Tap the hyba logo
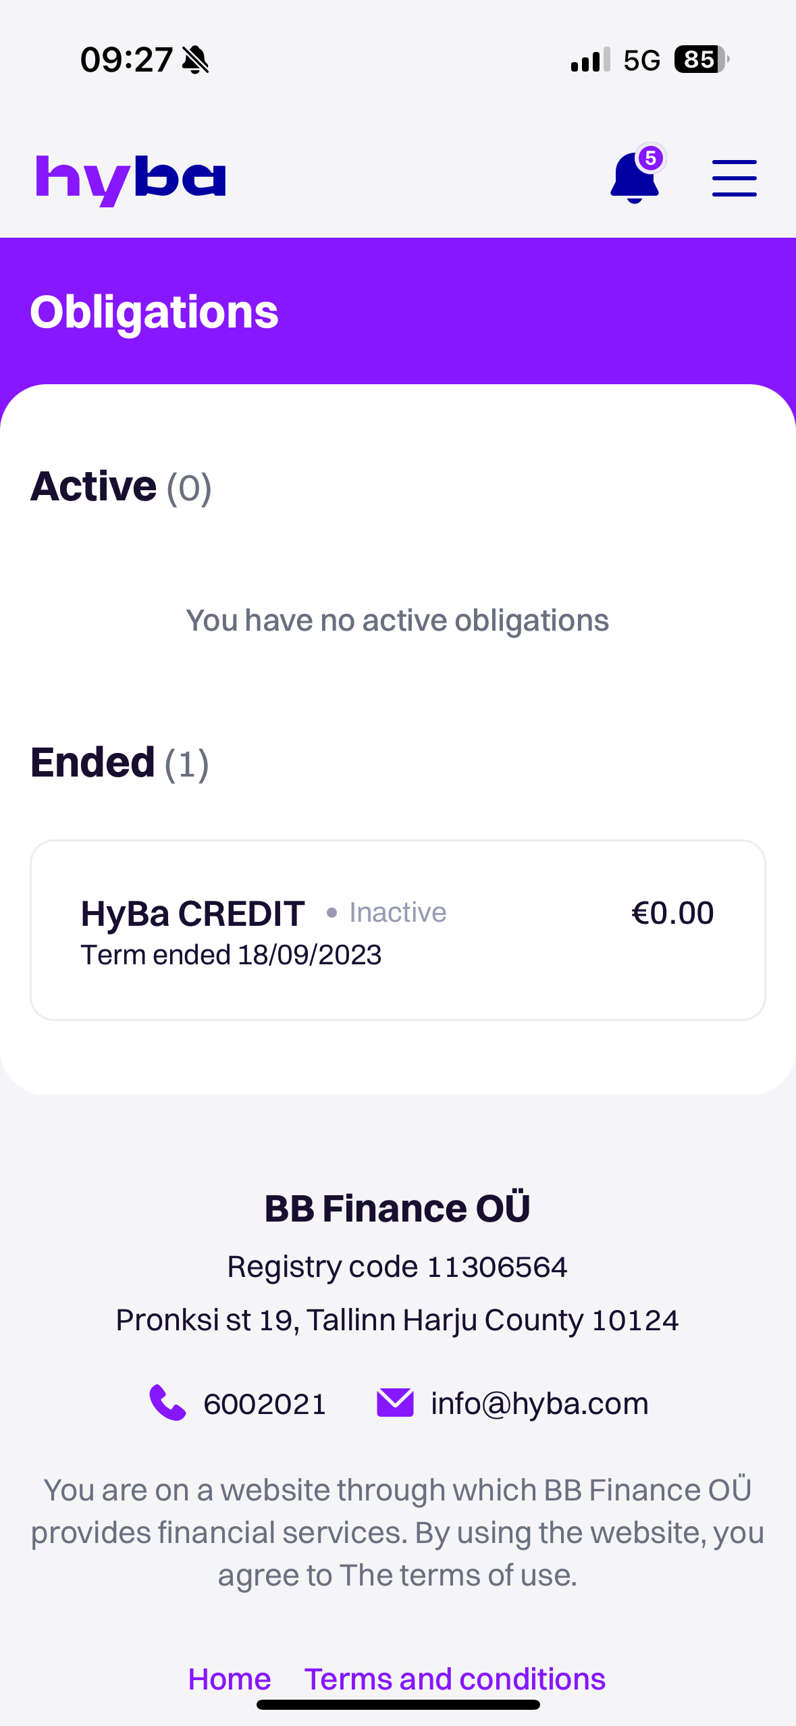 tap(130, 180)
